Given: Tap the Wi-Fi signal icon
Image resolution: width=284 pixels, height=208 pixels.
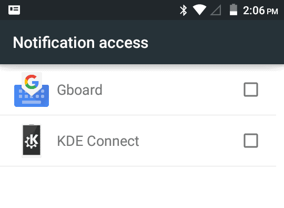Looking at the screenshot, I should coord(199,10).
